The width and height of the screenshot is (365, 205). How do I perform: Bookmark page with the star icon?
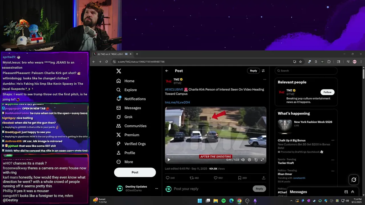[x=301, y=61]
